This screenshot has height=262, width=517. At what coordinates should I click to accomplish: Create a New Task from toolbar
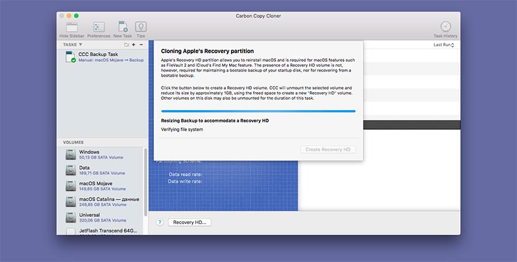123,27
